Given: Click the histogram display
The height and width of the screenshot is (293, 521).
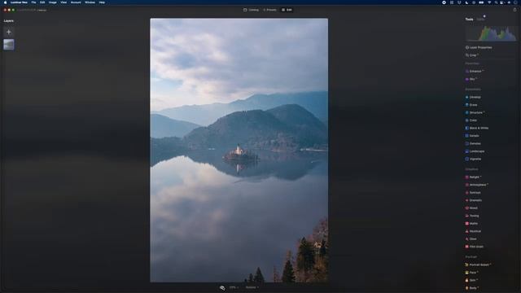Looking at the screenshot, I should point(491,33).
